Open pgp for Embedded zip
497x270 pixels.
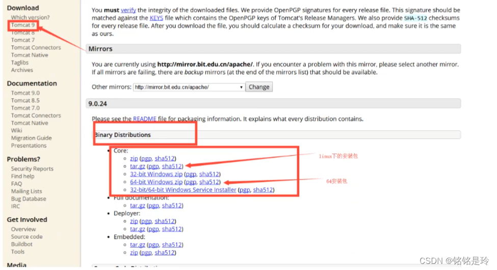tap(146, 253)
